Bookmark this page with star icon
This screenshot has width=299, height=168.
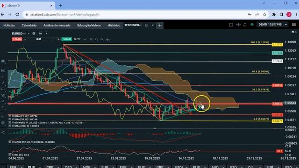[x=264, y=14]
